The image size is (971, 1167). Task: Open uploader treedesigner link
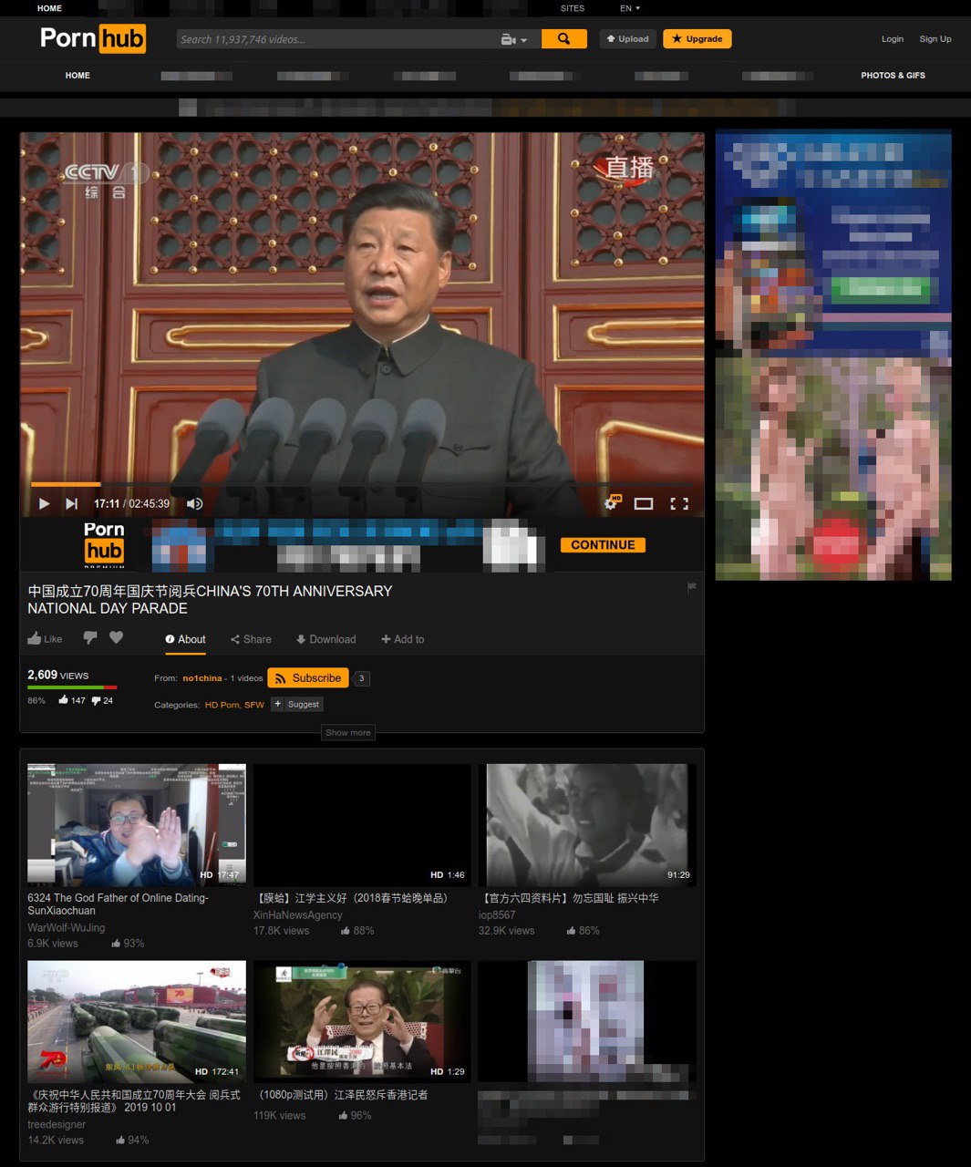pyautogui.click(x=57, y=1125)
